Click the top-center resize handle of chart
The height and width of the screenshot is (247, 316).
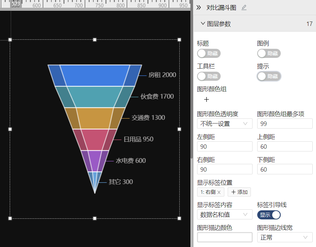point(95,40)
